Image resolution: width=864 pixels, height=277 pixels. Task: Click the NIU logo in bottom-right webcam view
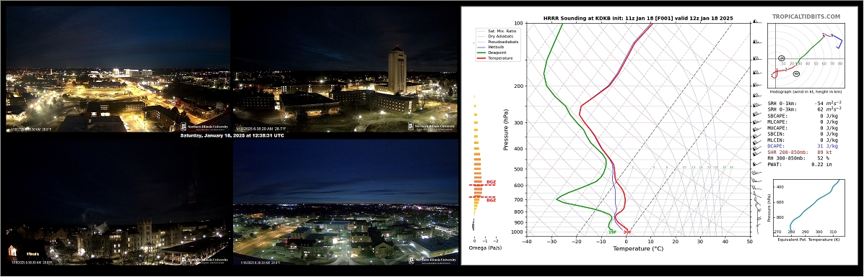[x=433, y=260]
